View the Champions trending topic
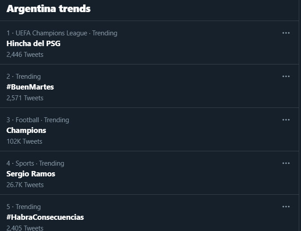 point(26,131)
